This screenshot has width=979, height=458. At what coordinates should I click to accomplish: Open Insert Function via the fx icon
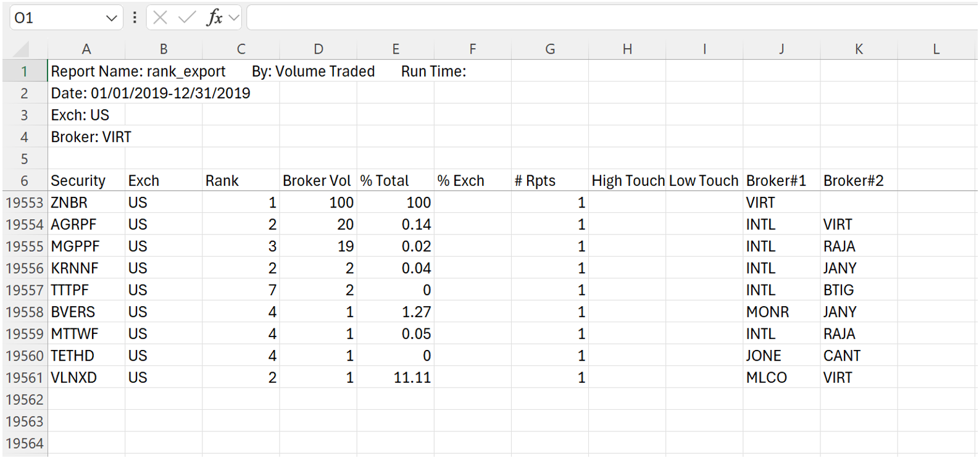(214, 18)
